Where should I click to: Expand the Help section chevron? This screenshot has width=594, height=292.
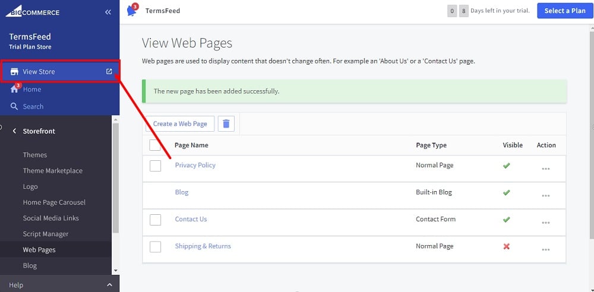[x=109, y=285]
